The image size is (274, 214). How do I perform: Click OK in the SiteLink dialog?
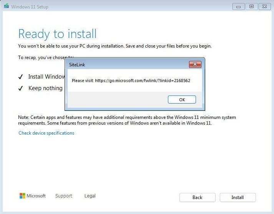[182, 100]
